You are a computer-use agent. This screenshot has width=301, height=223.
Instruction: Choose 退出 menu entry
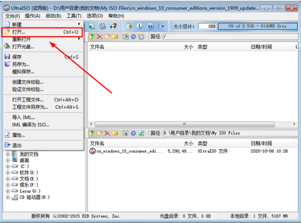pyautogui.click(x=43, y=145)
